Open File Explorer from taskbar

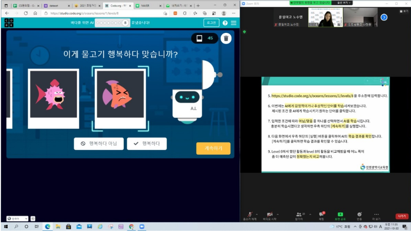click(58, 226)
